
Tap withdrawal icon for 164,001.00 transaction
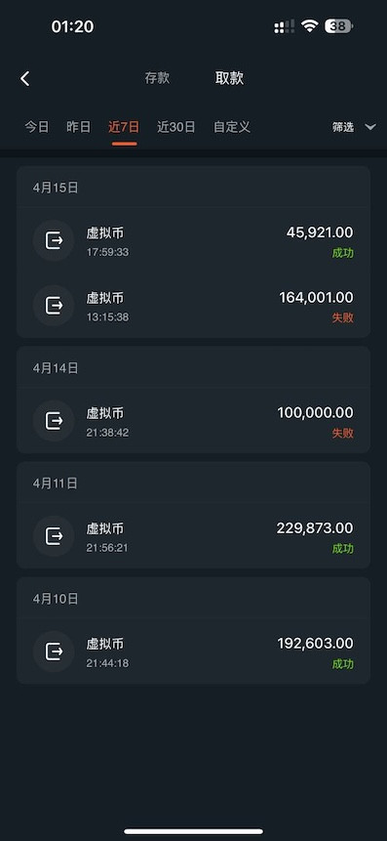coord(54,306)
